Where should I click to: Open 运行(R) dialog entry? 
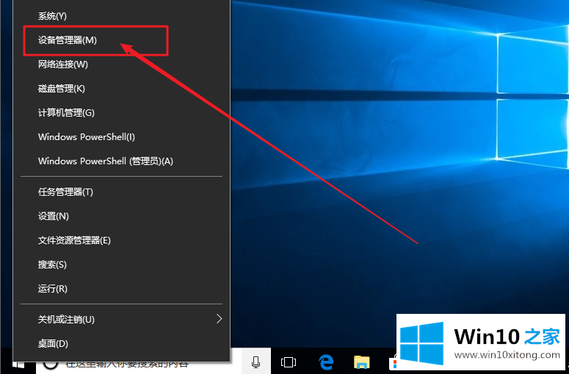pyautogui.click(x=52, y=289)
